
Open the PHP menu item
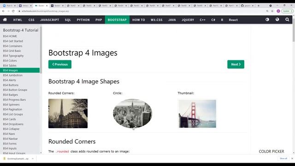[99, 20]
